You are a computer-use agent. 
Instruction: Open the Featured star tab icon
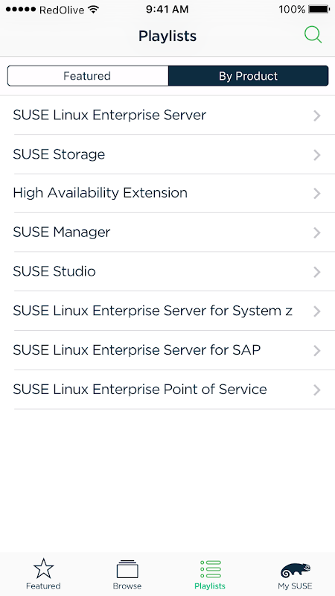pos(43,568)
